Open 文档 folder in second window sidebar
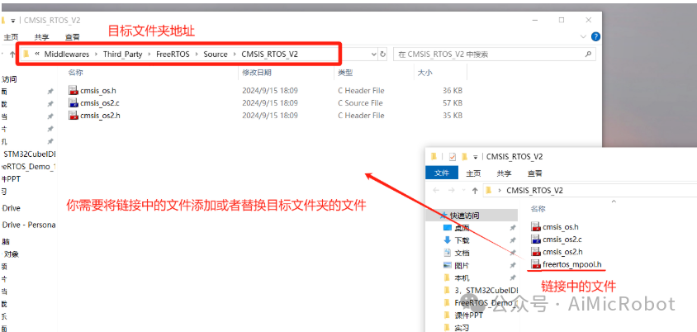 pos(462,253)
